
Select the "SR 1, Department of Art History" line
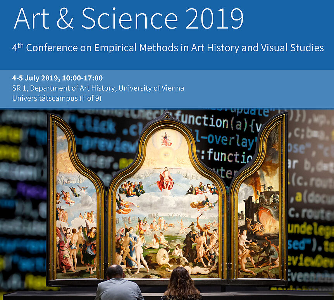[x=98, y=88]
